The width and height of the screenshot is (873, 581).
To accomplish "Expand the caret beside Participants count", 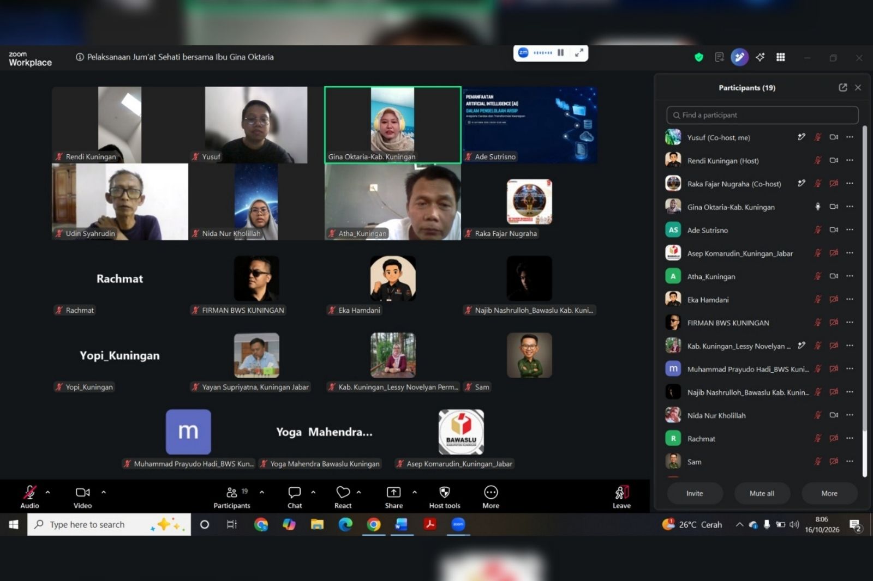I will 262,492.
